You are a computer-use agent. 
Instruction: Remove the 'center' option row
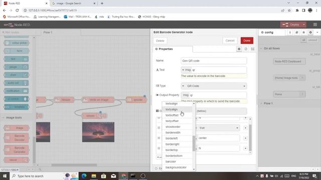pyautogui.click(x=245, y=138)
